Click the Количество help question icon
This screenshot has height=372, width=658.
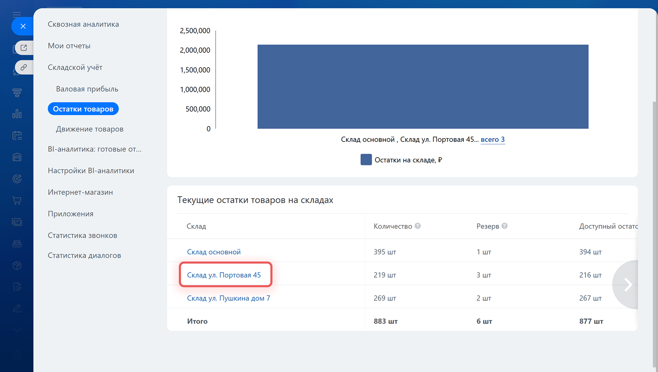[x=417, y=226]
